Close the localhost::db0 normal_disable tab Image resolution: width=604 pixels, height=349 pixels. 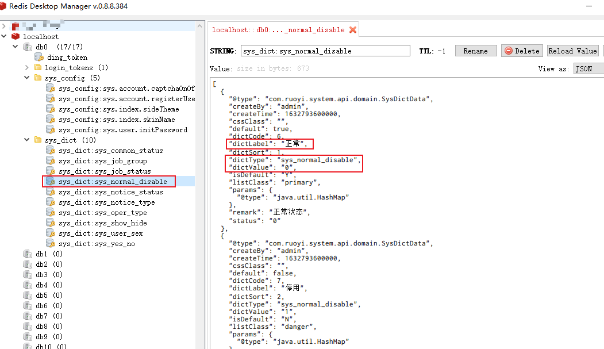tap(352, 30)
